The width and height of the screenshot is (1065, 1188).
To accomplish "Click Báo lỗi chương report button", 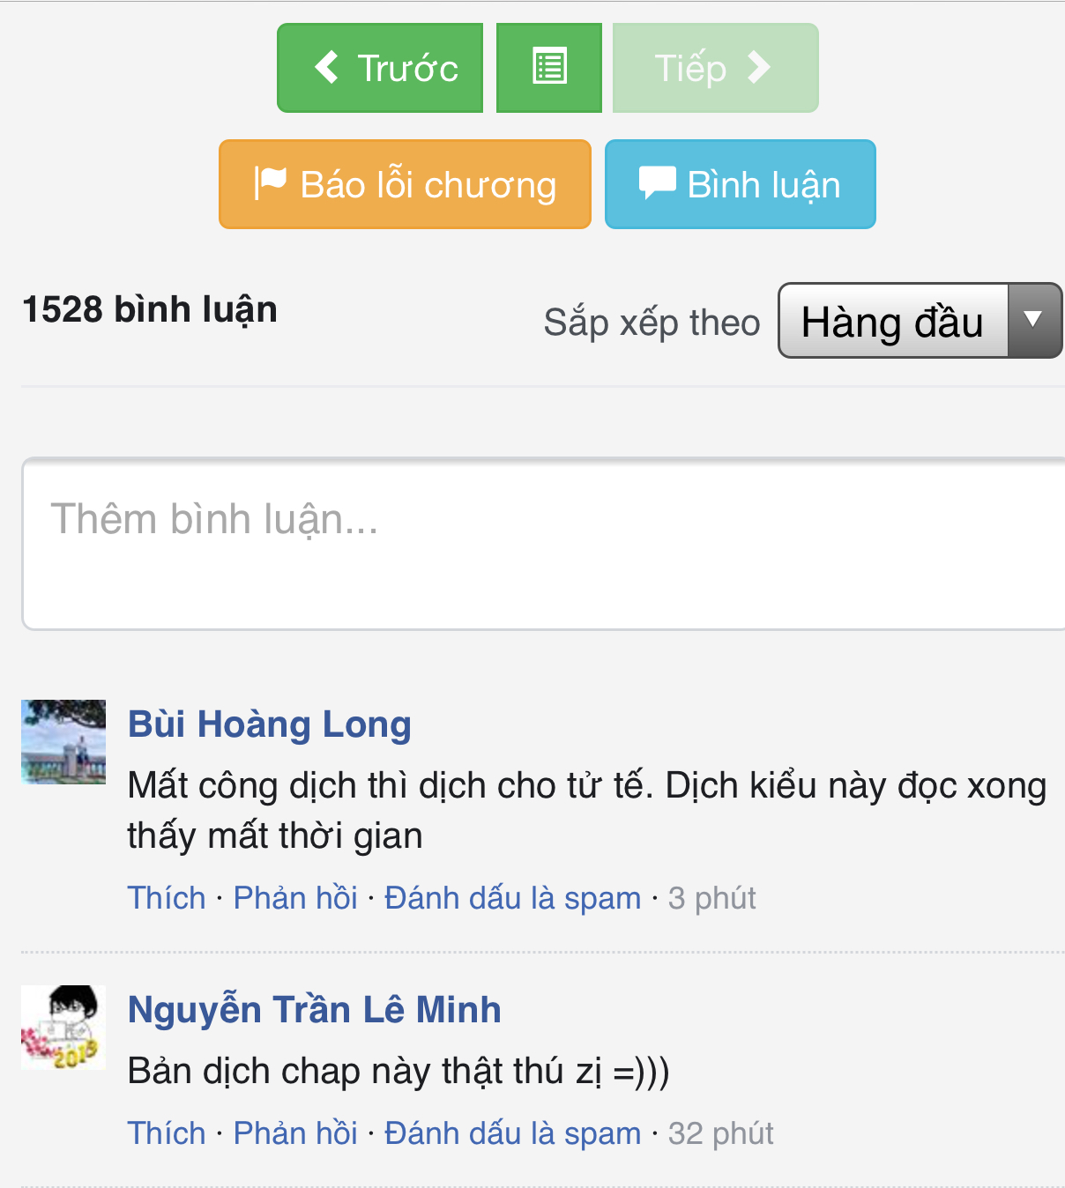I will click(405, 184).
